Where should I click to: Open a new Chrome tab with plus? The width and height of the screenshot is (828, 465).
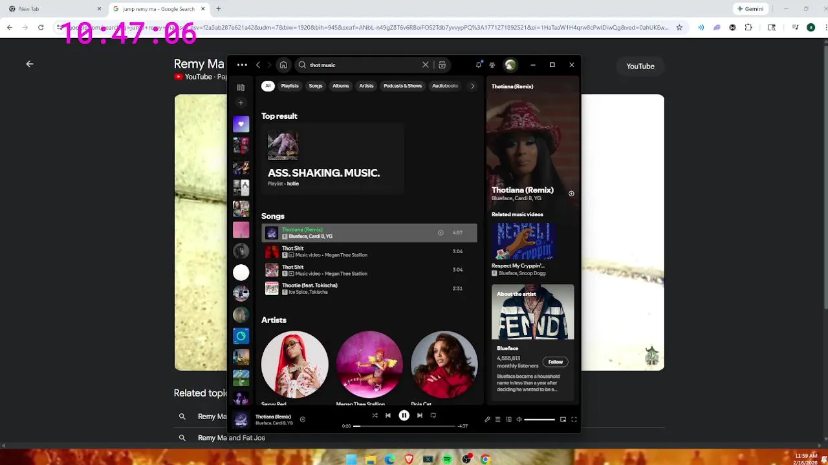pyautogui.click(x=218, y=9)
